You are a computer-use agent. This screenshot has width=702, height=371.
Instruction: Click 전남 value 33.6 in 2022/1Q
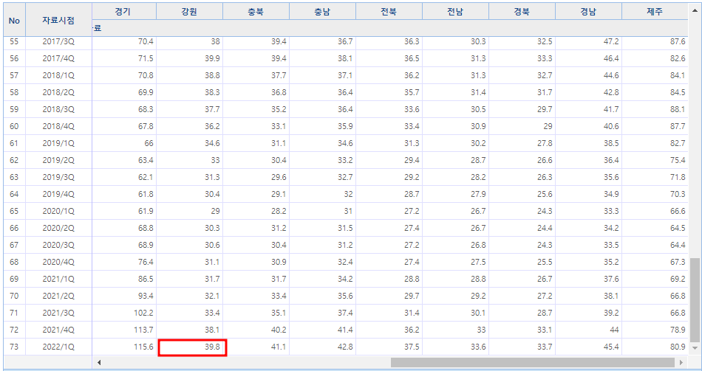tap(455, 347)
